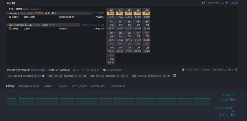The height and width of the screenshot is (121, 247).
Task: Click the 'GeForce GTX 1080 Ti × 5' label
Action: 225,70
